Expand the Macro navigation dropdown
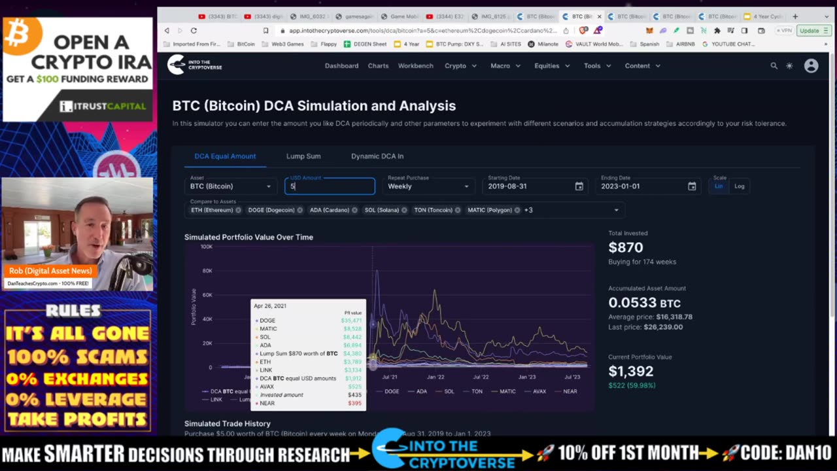This screenshot has width=837, height=471. 505,65
